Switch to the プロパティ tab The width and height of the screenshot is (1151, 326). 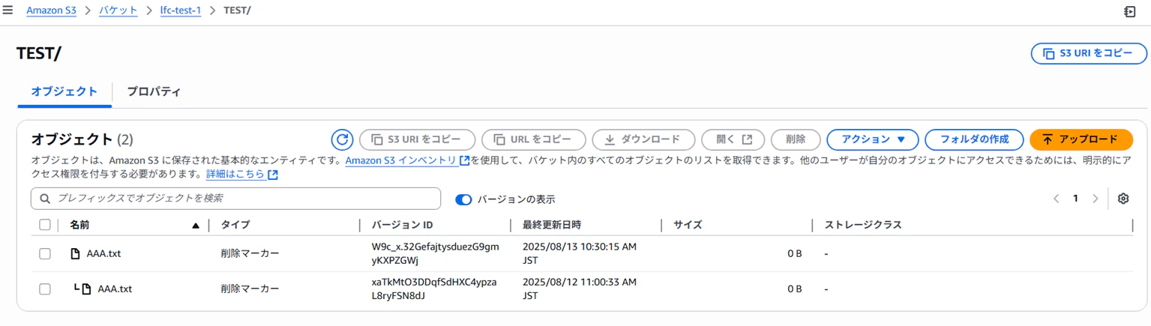tap(154, 91)
